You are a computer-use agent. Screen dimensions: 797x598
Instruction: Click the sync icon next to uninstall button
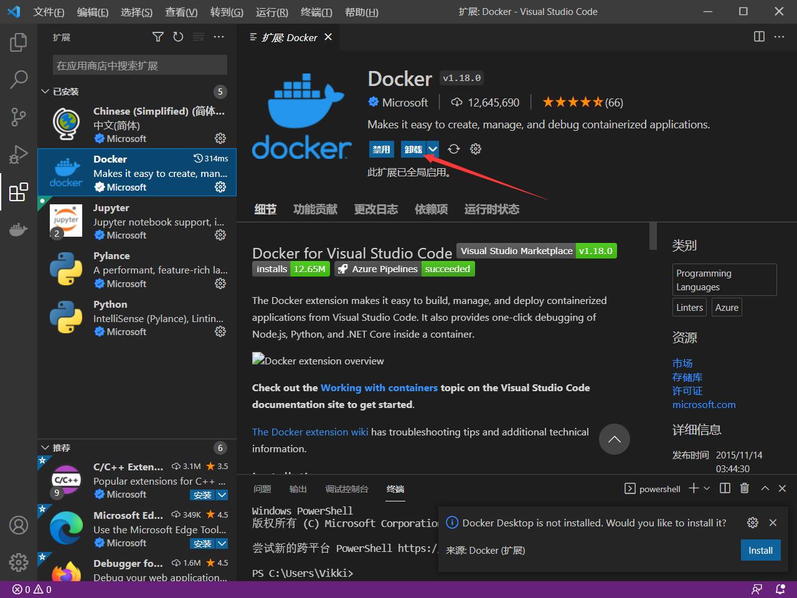[454, 149]
